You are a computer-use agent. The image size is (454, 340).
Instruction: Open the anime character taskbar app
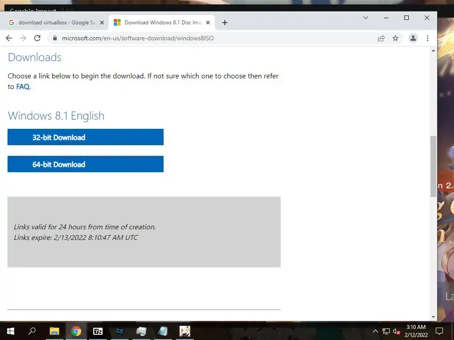(185, 331)
